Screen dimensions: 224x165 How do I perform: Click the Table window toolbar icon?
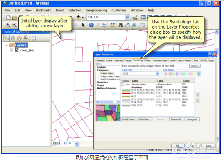(x=143, y=17)
